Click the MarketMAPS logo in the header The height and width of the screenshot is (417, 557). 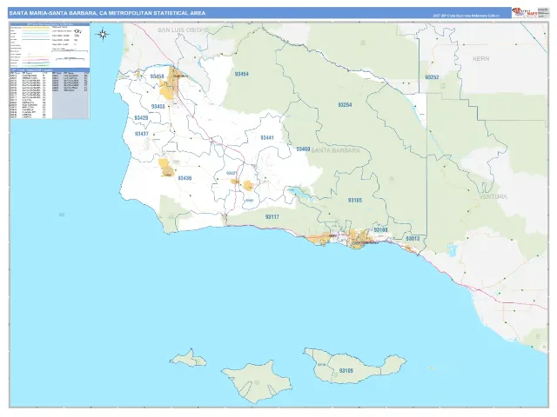click(x=524, y=12)
